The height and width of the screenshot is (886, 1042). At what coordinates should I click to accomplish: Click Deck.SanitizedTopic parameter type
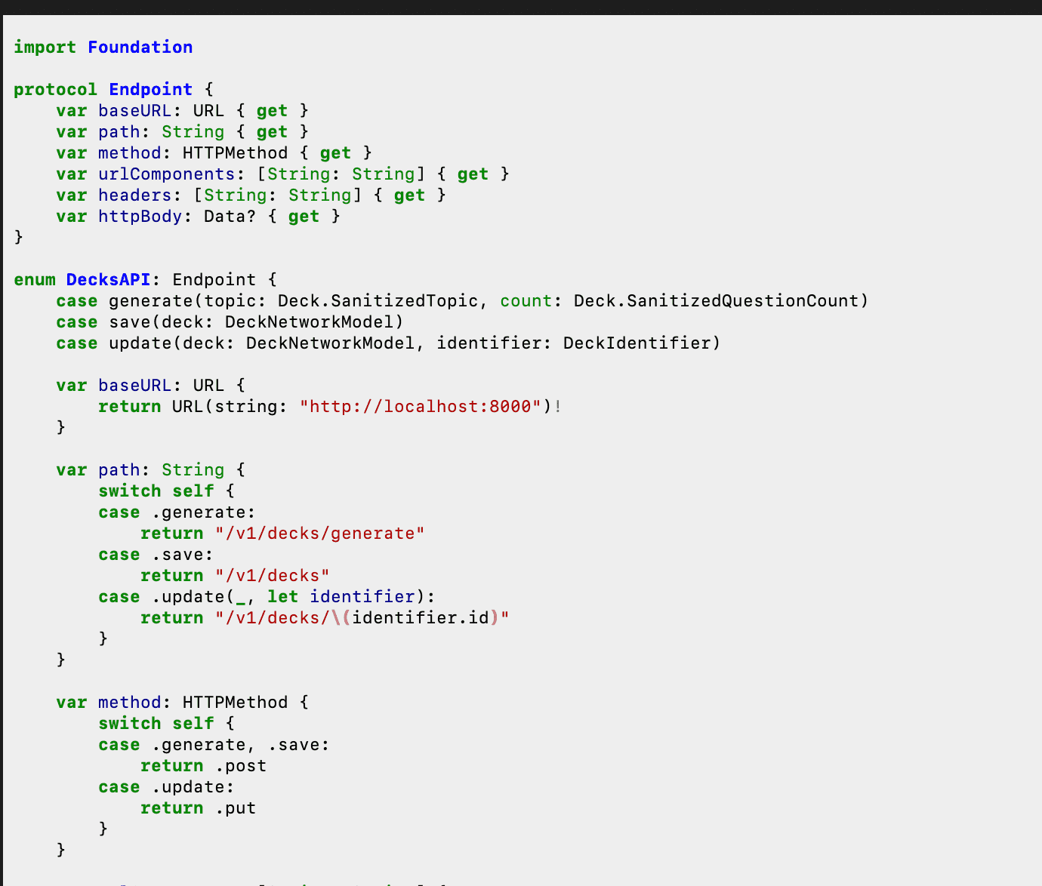point(378,300)
